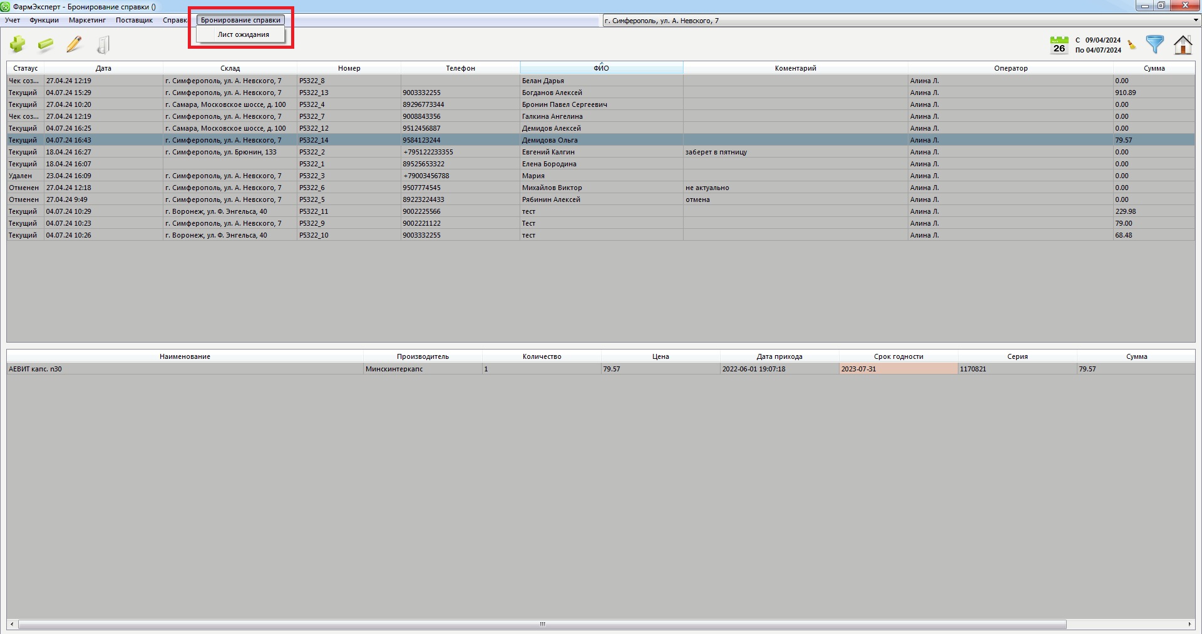Select Лист ожидания menu entry
The width and height of the screenshot is (1202, 634).
(243, 34)
